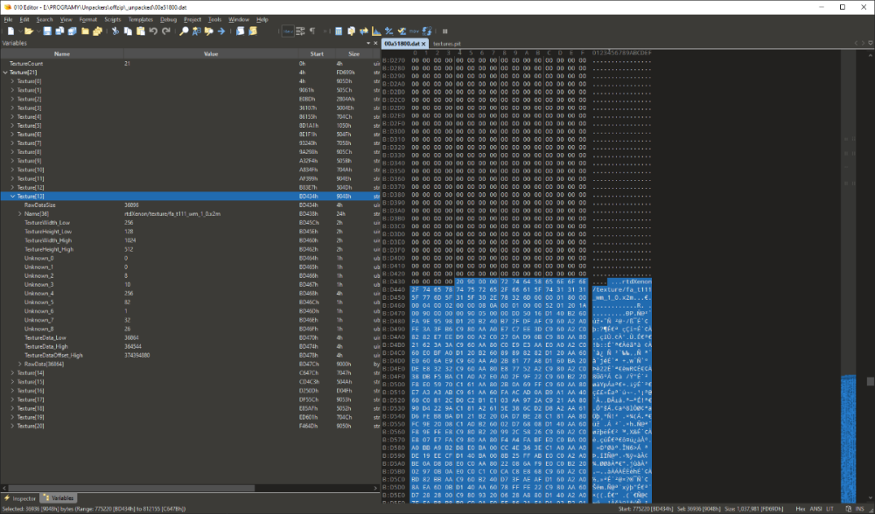Click the Undo arrow icon
The image size is (875, 514).
pos(153,31)
